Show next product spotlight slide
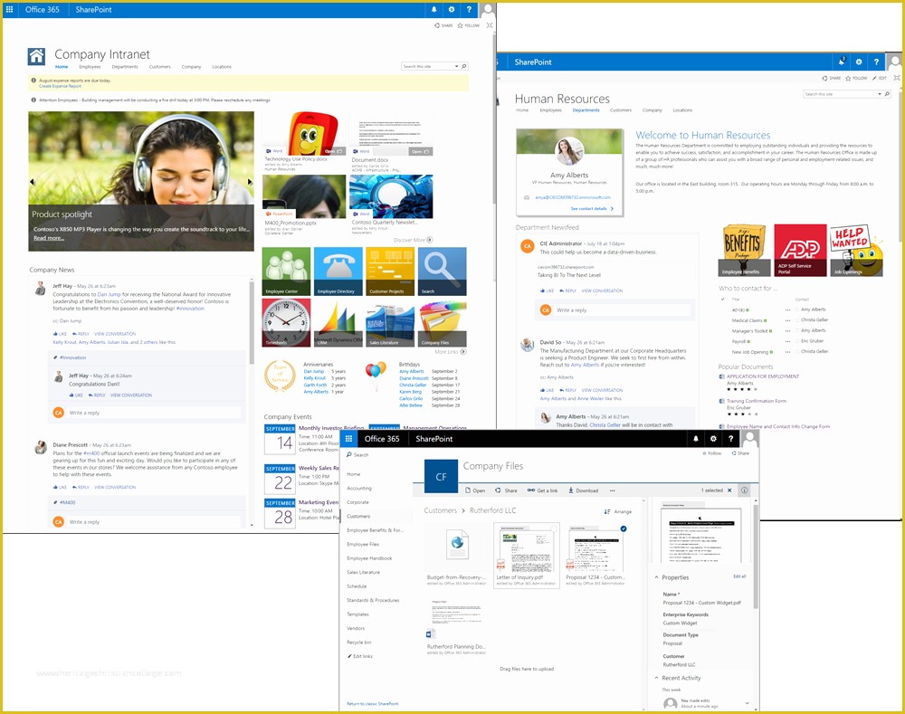The height and width of the screenshot is (714, 905). (x=250, y=182)
